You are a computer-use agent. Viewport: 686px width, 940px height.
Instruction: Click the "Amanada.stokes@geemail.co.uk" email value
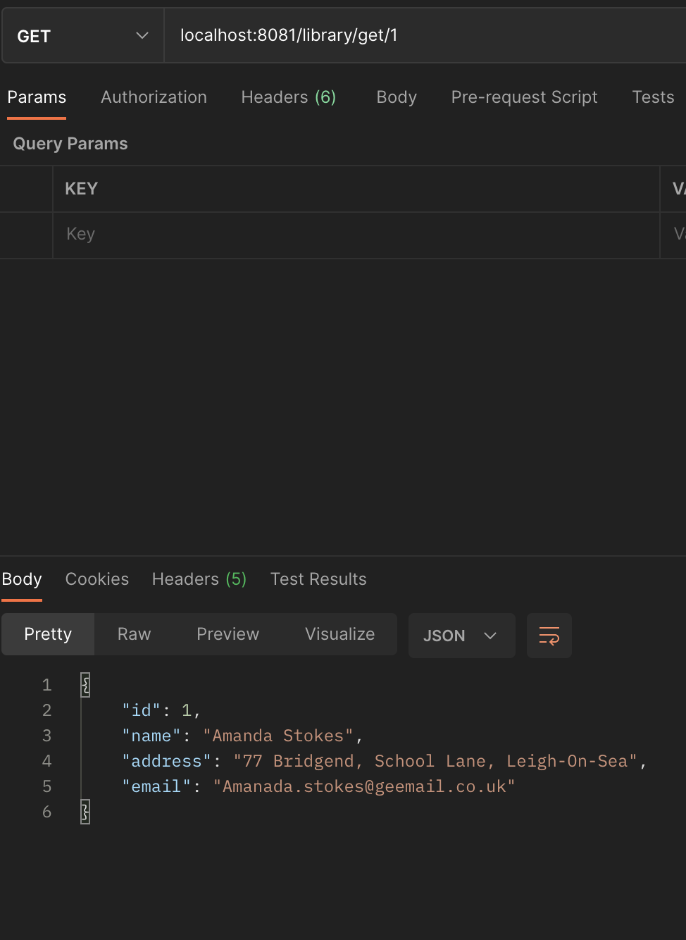[x=364, y=786]
